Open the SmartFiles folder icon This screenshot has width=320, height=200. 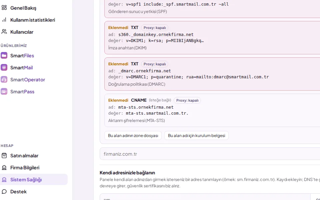4,56
